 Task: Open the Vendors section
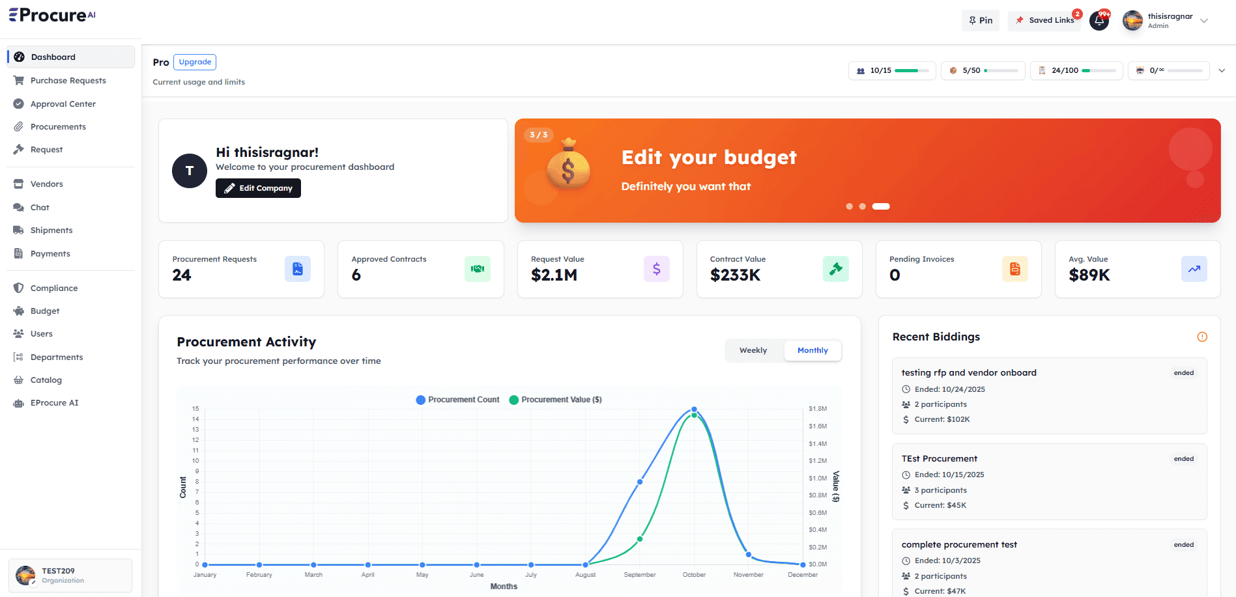pos(46,184)
